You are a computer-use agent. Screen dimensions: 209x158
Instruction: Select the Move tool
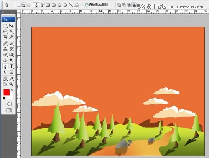tap(11, 26)
